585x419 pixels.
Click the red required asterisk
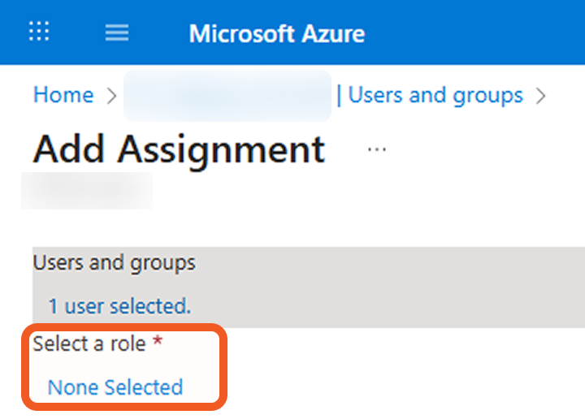(158, 344)
